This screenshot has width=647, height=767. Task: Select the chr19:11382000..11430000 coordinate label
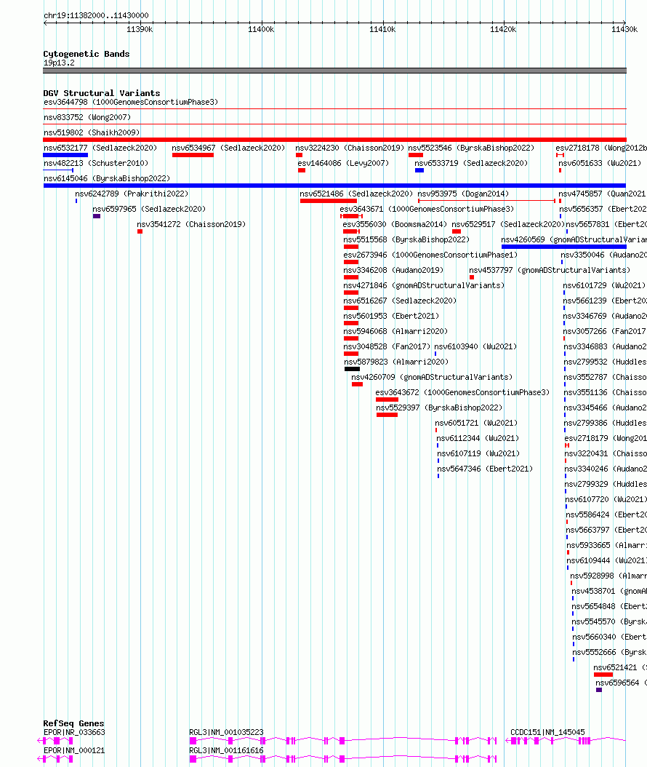(96, 16)
